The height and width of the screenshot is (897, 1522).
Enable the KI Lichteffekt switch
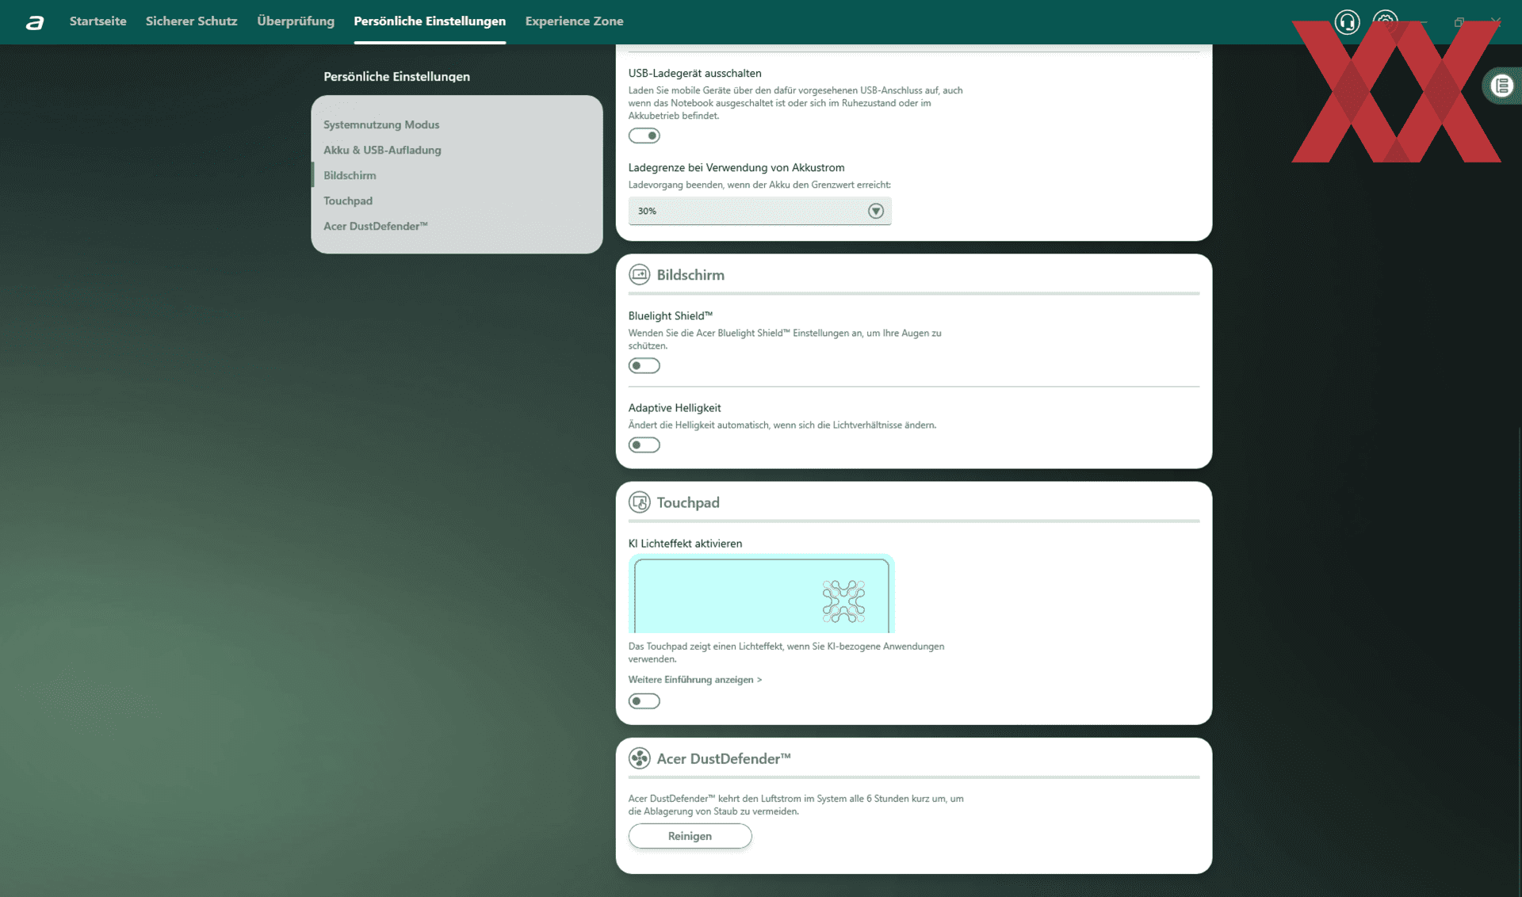[644, 700]
